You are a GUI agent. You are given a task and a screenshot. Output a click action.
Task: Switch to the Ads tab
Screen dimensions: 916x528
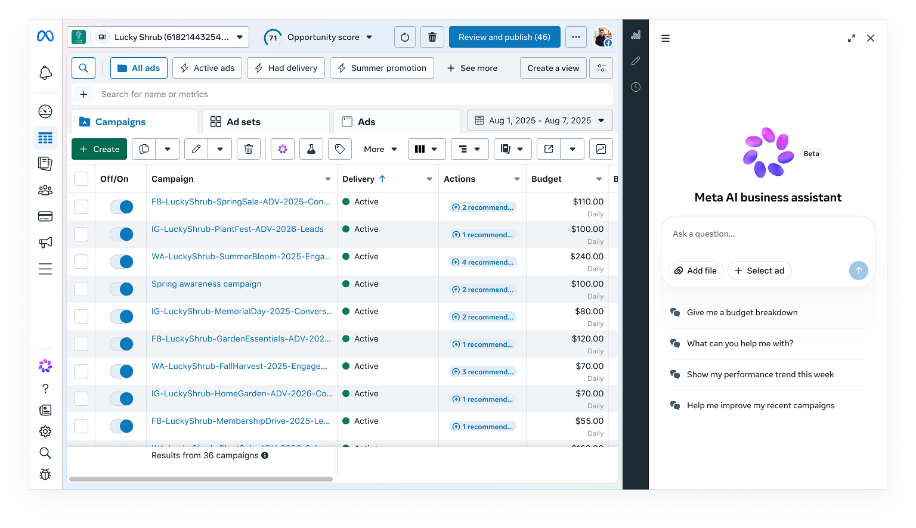click(397, 122)
